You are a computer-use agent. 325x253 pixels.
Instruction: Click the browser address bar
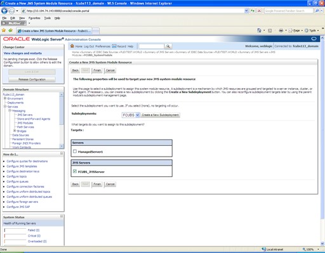(x=133, y=11)
